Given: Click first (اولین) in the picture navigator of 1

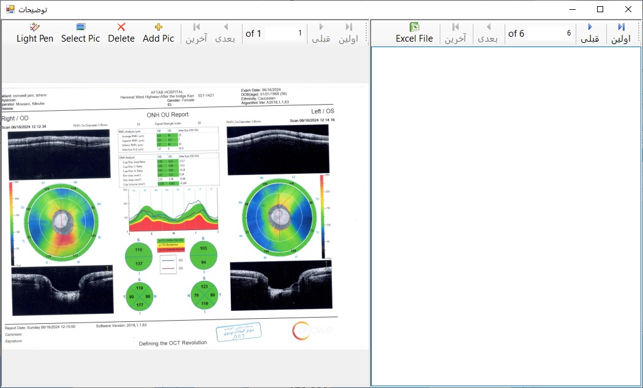Looking at the screenshot, I should click(348, 33).
